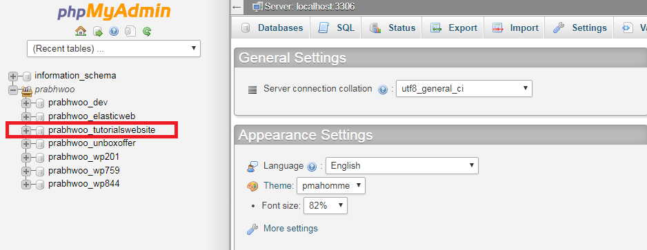The height and width of the screenshot is (250, 647).
Task: Click the Theme palette icon
Action: [252, 186]
